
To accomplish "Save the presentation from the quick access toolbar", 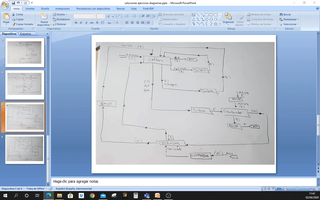I will click(x=13, y=3).
